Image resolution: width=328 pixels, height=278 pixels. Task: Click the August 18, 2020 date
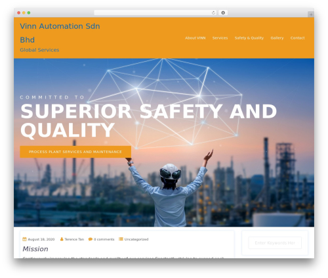point(41,239)
